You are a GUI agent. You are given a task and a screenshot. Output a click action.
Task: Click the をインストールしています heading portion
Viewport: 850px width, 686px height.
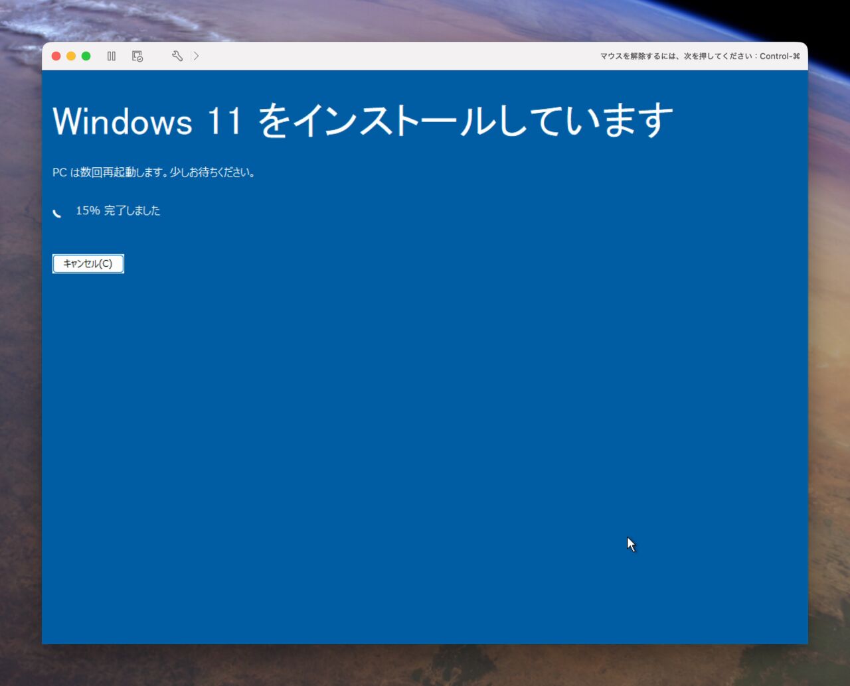[x=465, y=121]
